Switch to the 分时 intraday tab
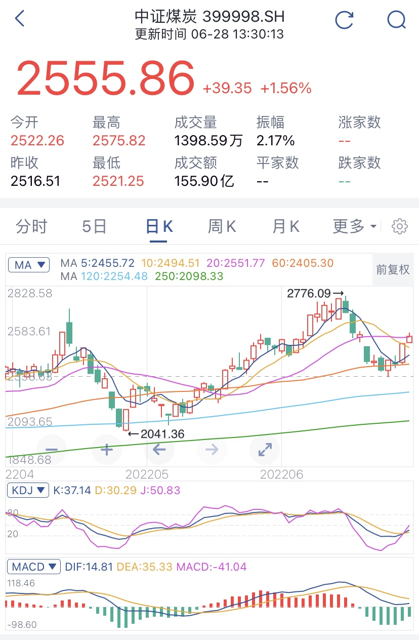The image size is (419, 640). [32, 226]
